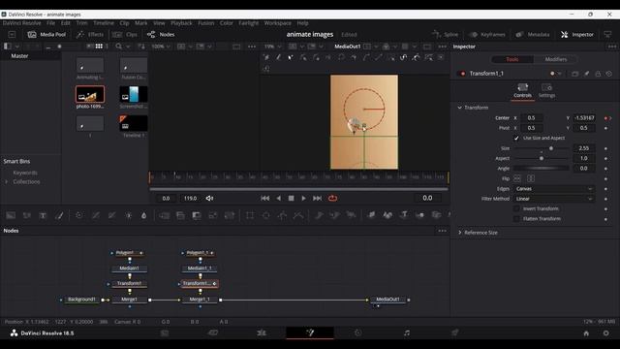This screenshot has width=620, height=349.
Task: Open the Spline editor
Action: [x=446, y=35]
